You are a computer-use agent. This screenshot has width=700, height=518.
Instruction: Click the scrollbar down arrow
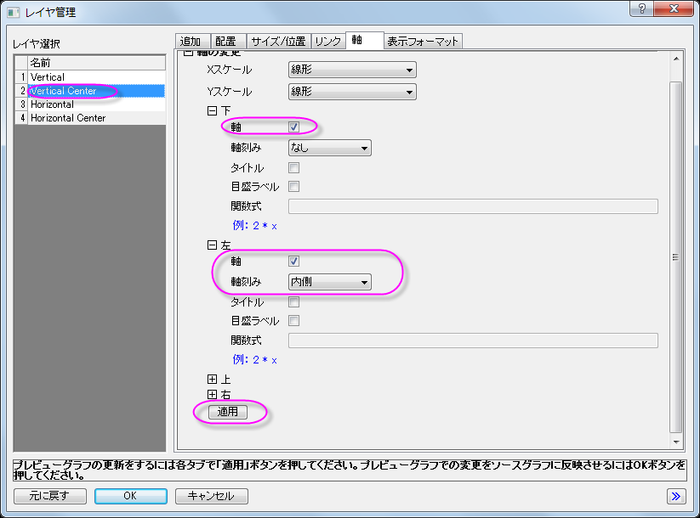(676, 442)
